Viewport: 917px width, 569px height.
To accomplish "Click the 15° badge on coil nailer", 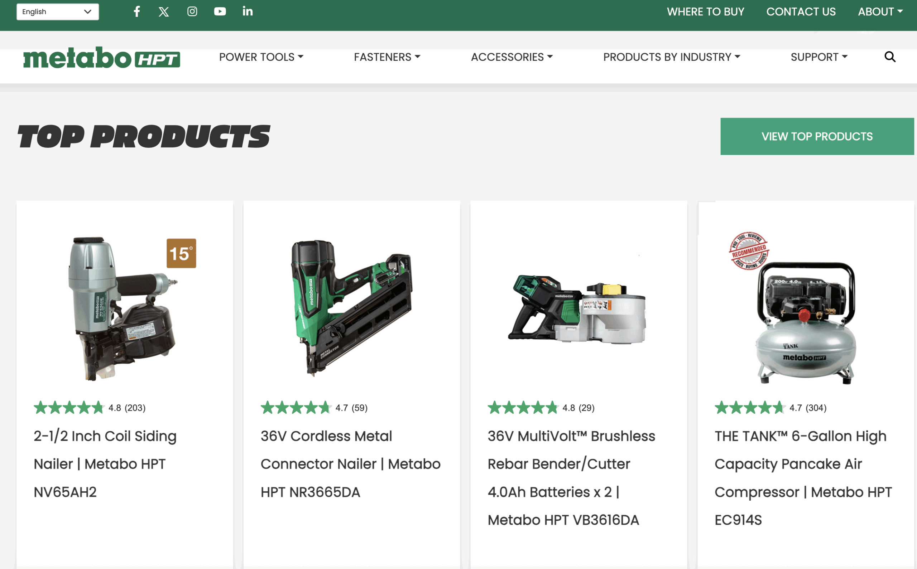I will tap(182, 253).
